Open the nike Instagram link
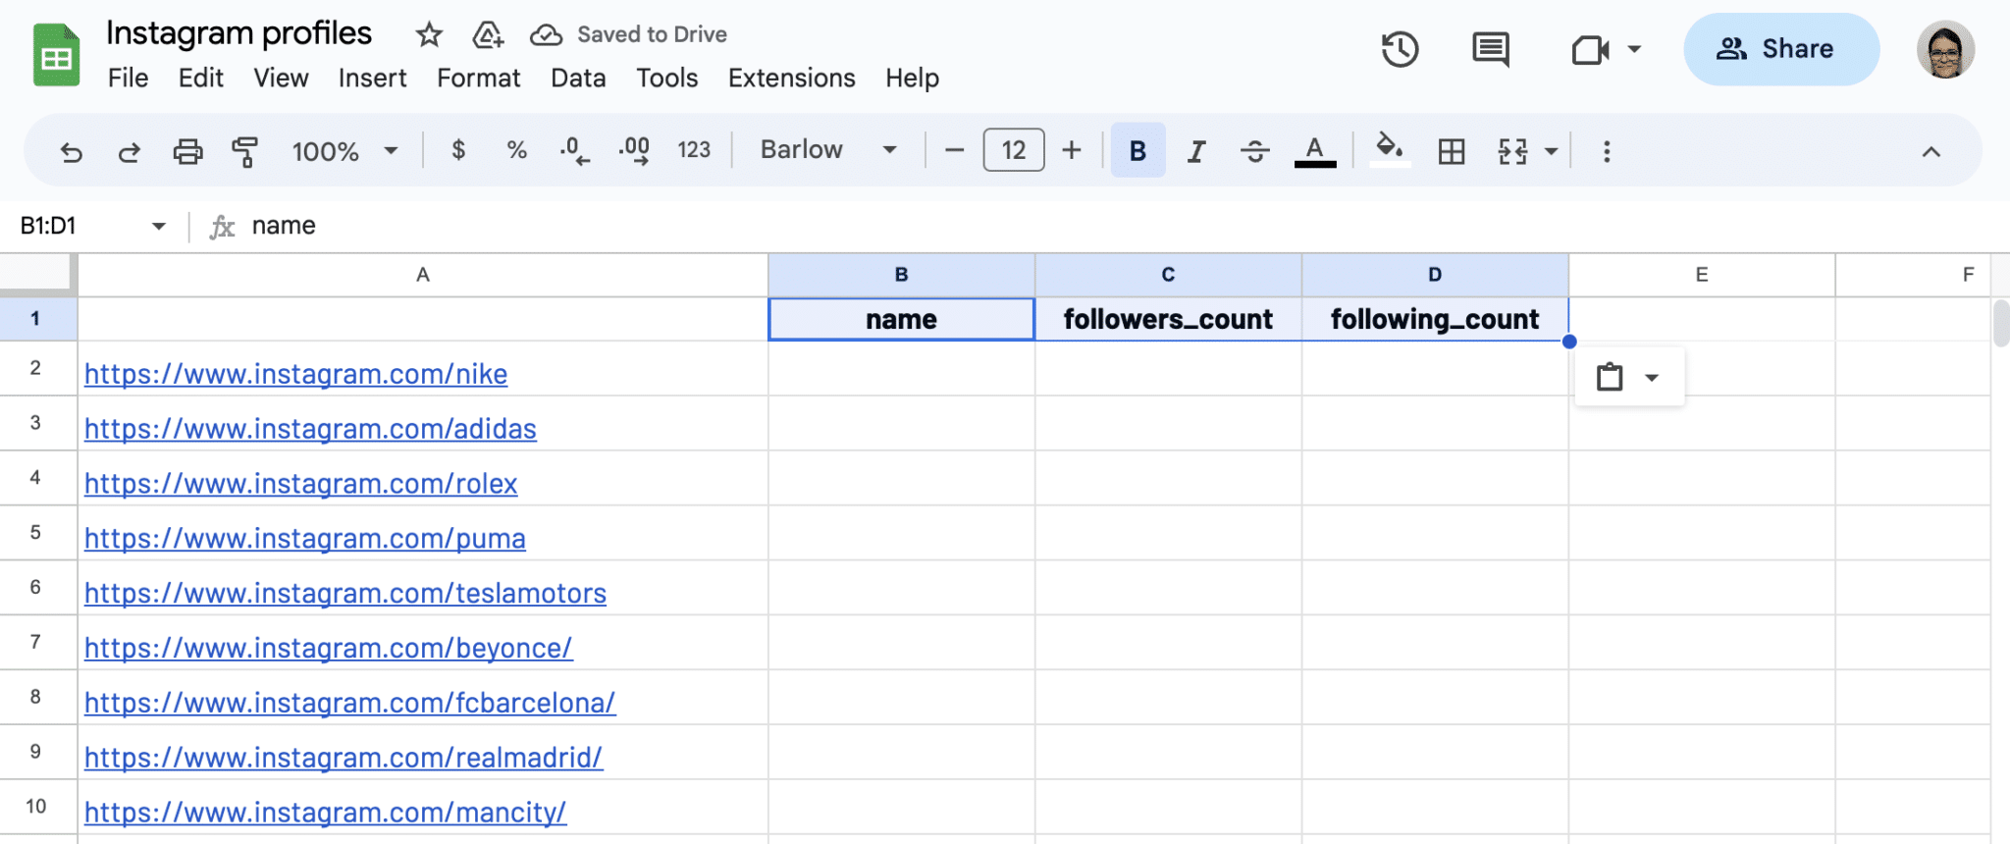Screen dimensions: 2010x844 point(295,374)
